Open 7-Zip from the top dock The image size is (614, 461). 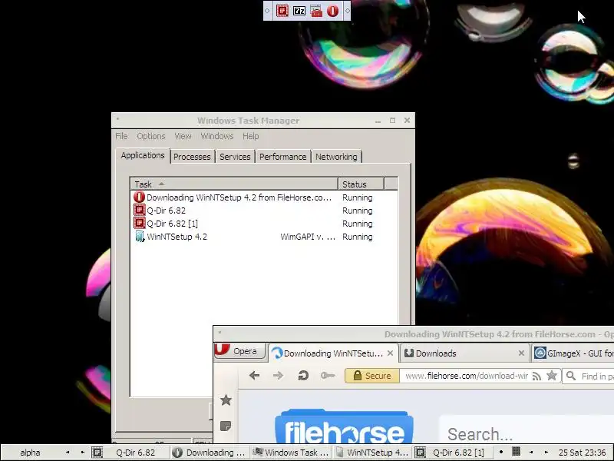(x=299, y=11)
